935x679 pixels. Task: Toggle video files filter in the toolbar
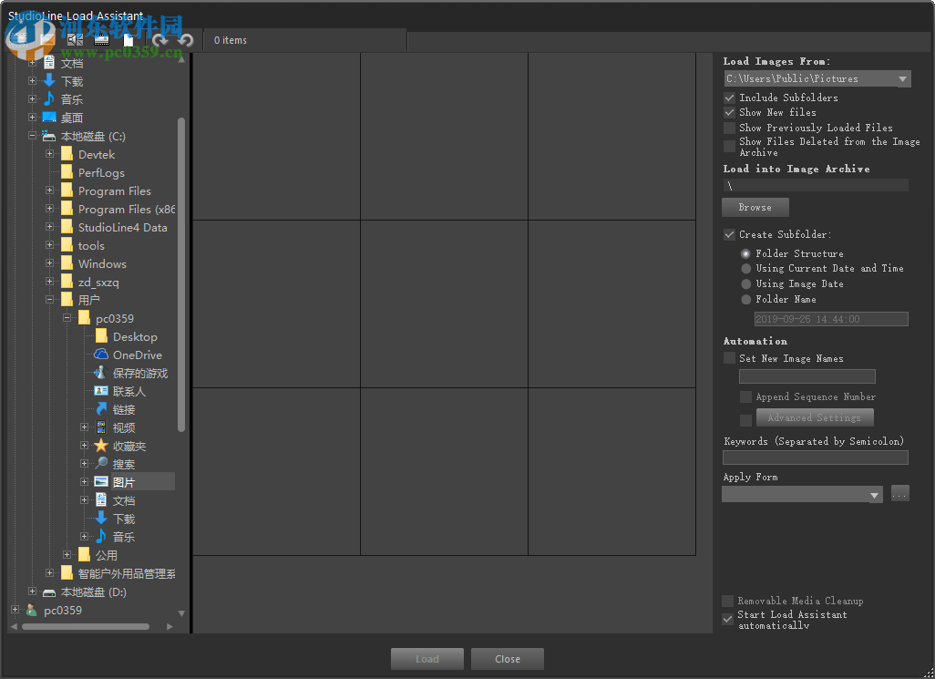tap(101, 39)
